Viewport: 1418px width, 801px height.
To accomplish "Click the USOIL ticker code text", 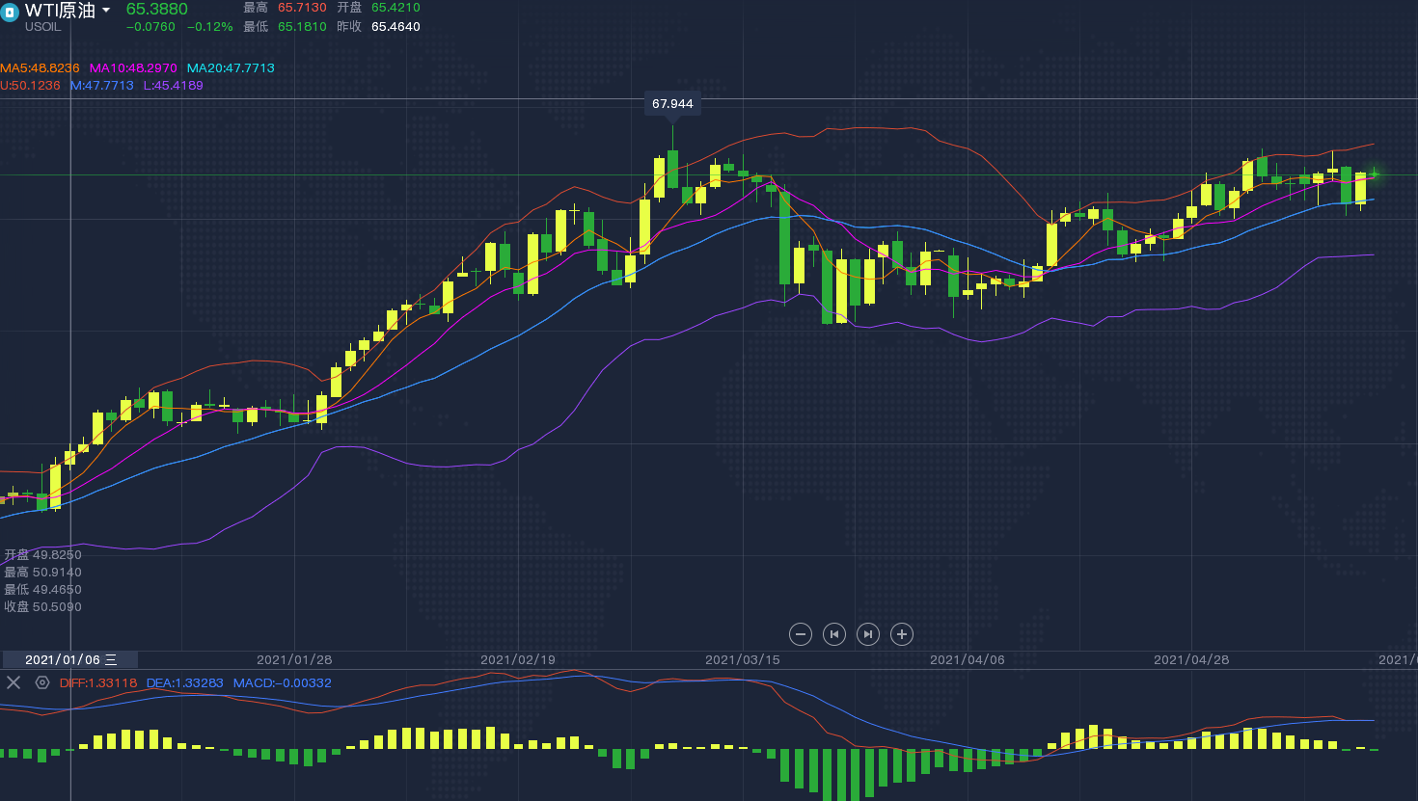I will [42, 27].
